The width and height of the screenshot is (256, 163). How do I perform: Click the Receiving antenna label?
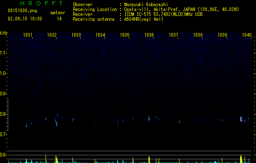coord(94,19)
